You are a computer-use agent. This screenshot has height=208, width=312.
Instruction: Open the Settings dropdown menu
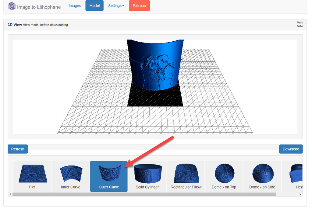pyautogui.click(x=116, y=6)
